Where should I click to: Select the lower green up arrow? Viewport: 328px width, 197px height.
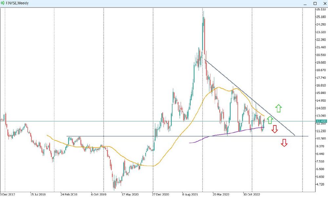tap(270, 120)
